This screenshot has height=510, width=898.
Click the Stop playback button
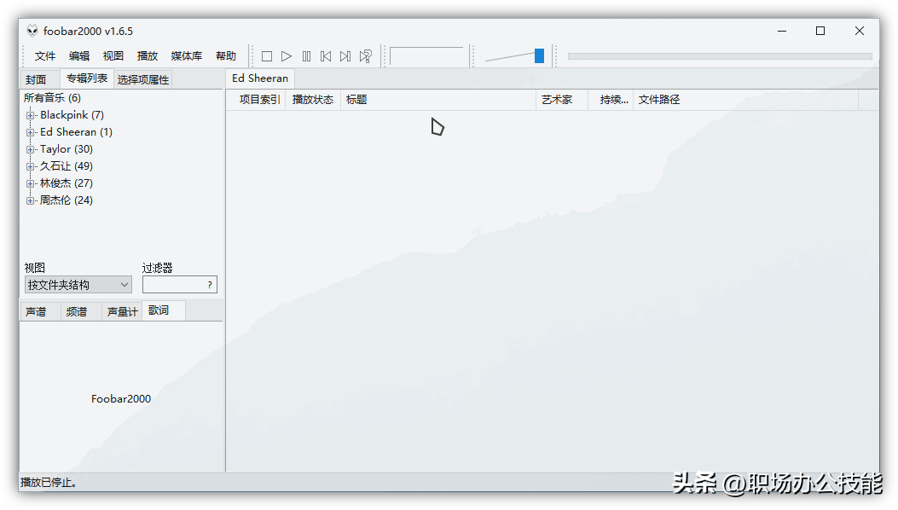[266, 56]
